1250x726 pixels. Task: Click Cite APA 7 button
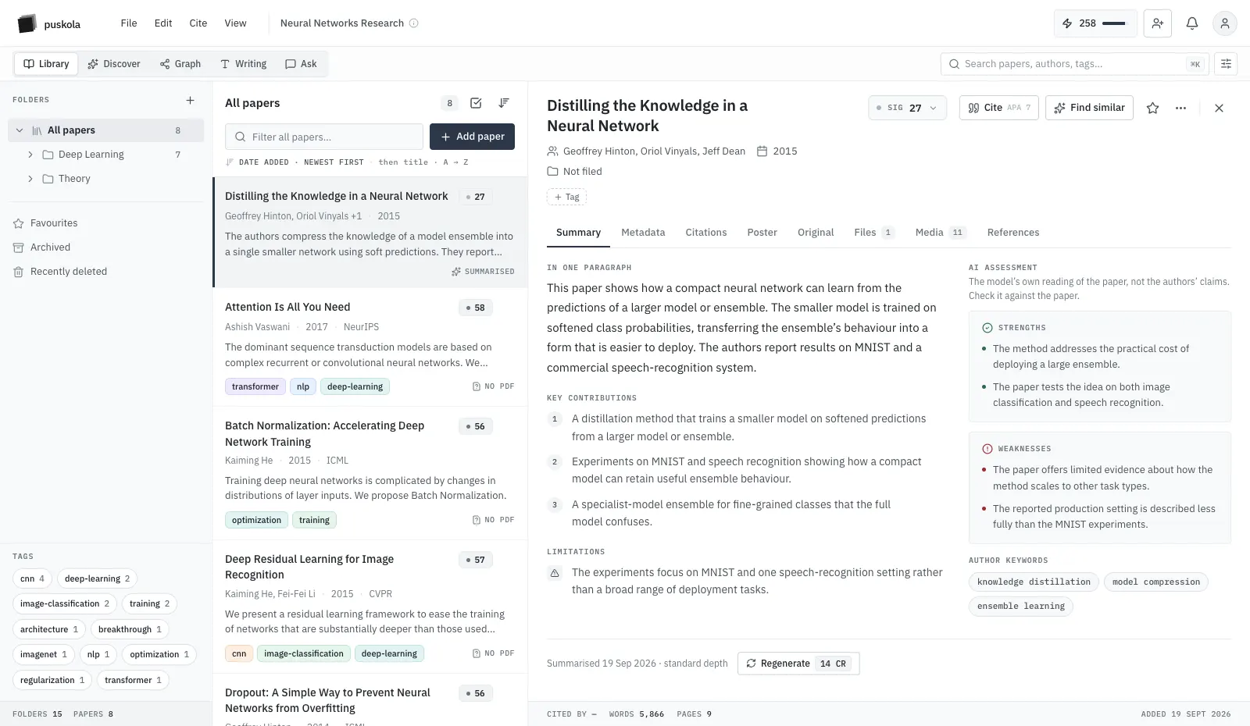[998, 108]
